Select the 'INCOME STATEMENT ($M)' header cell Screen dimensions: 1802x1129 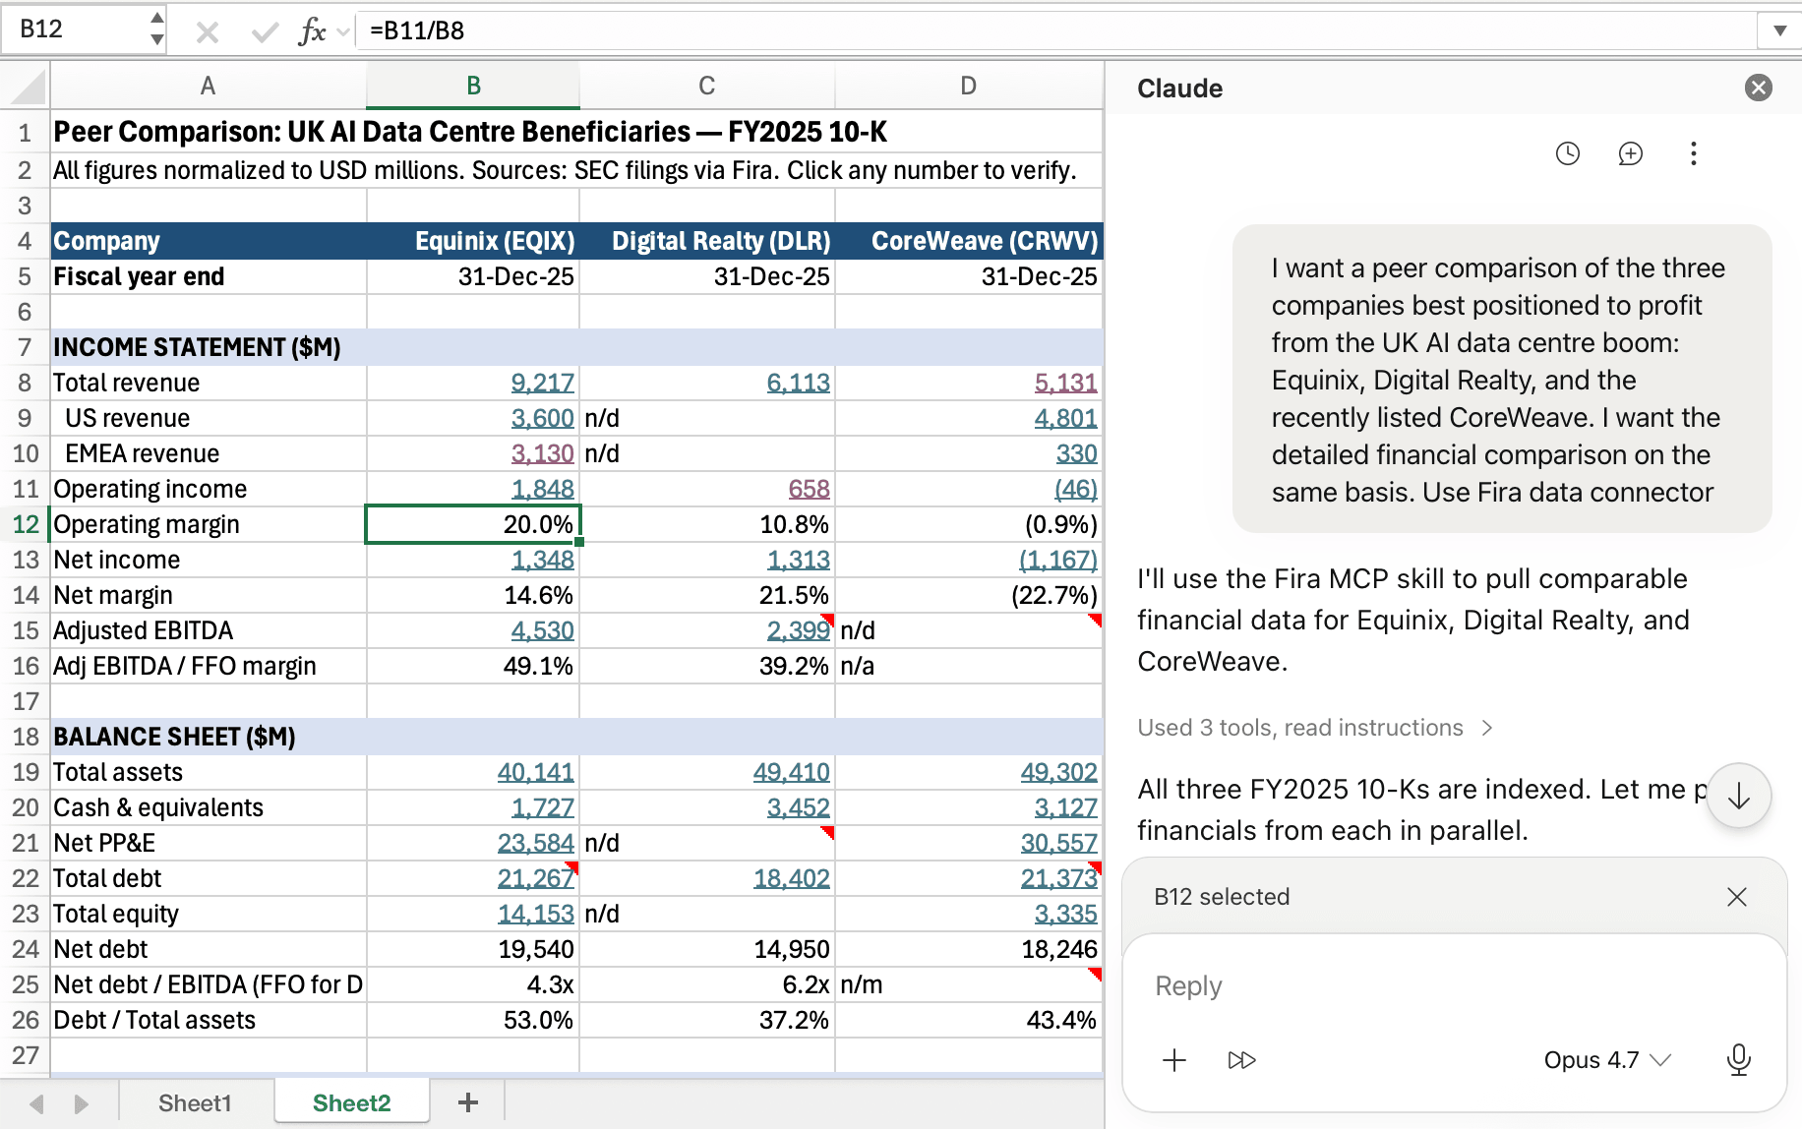(209, 347)
